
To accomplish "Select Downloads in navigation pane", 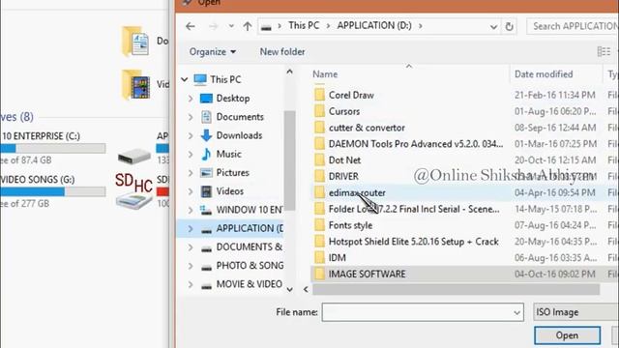I will pos(239,135).
